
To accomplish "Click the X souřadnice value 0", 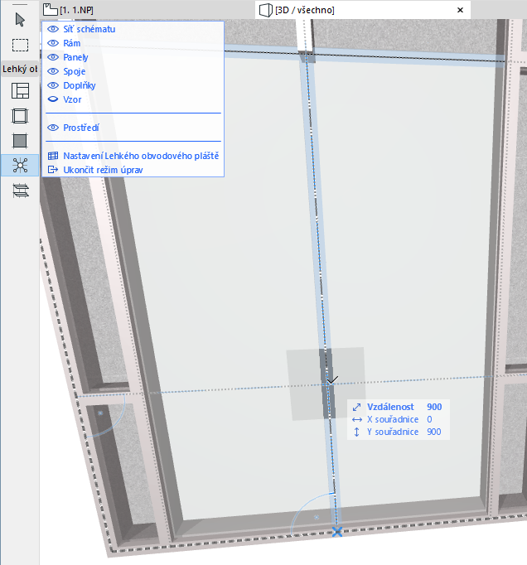I will pos(429,419).
